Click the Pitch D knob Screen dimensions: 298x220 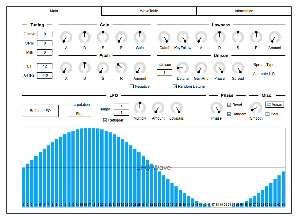tap(85, 68)
